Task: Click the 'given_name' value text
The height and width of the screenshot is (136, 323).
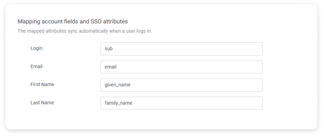Action: coord(117,85)
